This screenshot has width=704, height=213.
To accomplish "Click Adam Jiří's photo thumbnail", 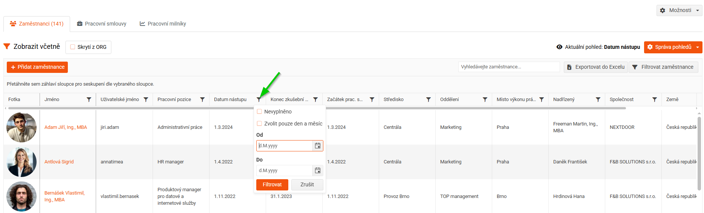I will pyautogui.click(x=21, y=127).
